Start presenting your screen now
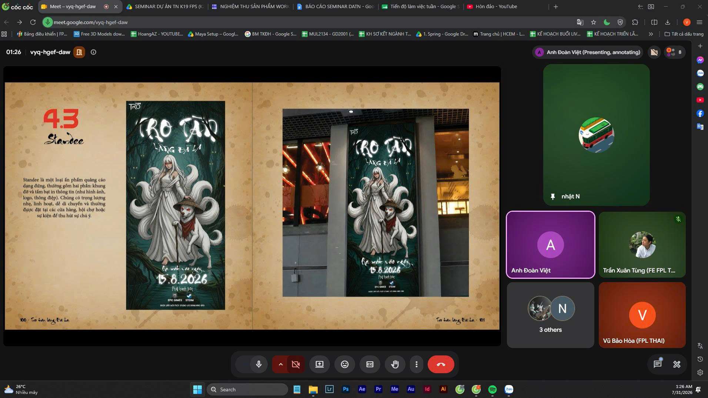708x398 pixels. coord(319,364)
